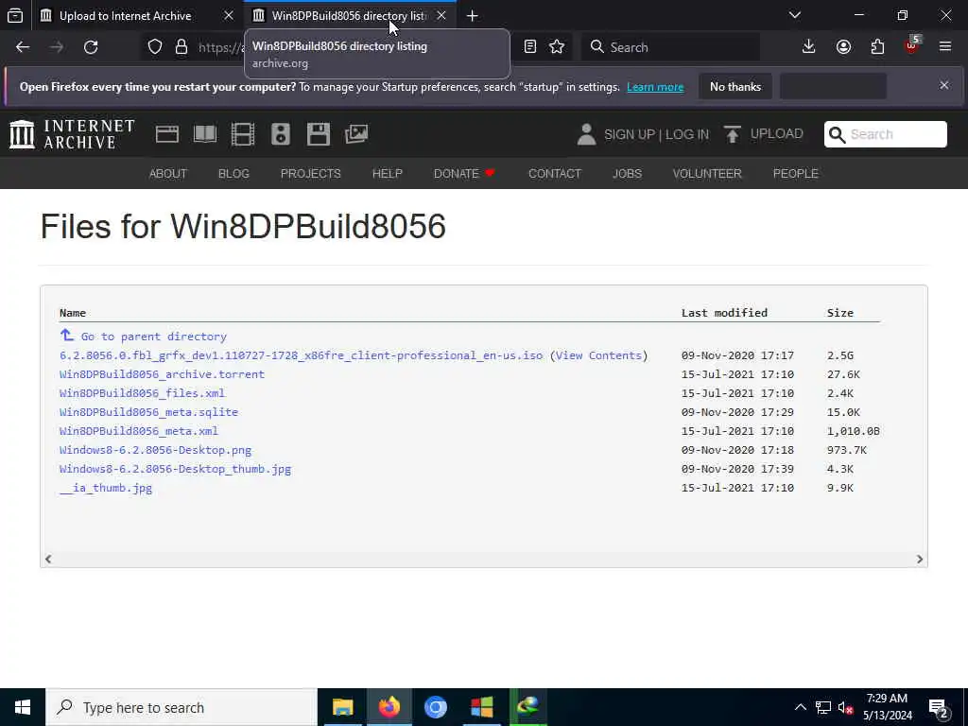The height and width of the screenshot is (726, 968).
Task: Open the Internet Archive images icon
Action: 356,134
